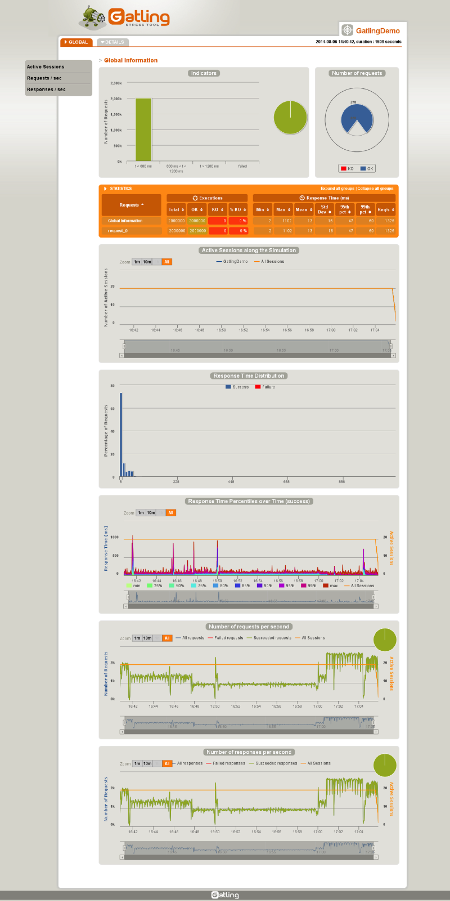Sort statistics by Mean column
The image size is (450, 901).
coord(304,210)
